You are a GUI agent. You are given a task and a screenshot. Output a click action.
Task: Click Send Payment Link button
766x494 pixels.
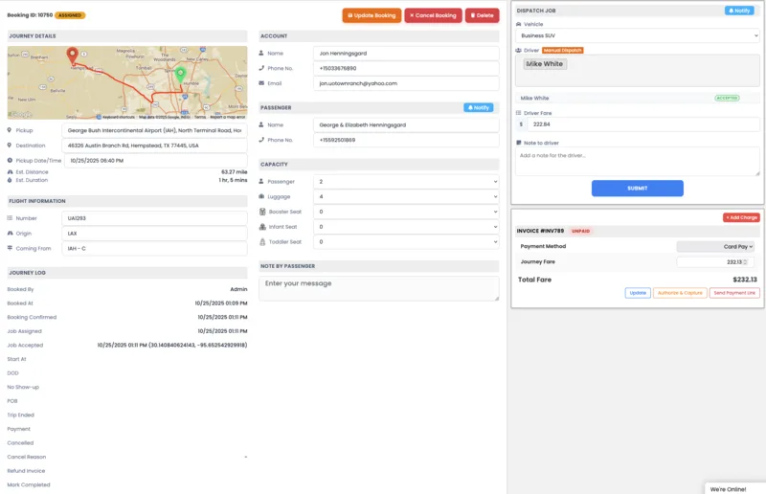[x=734, y=293]
